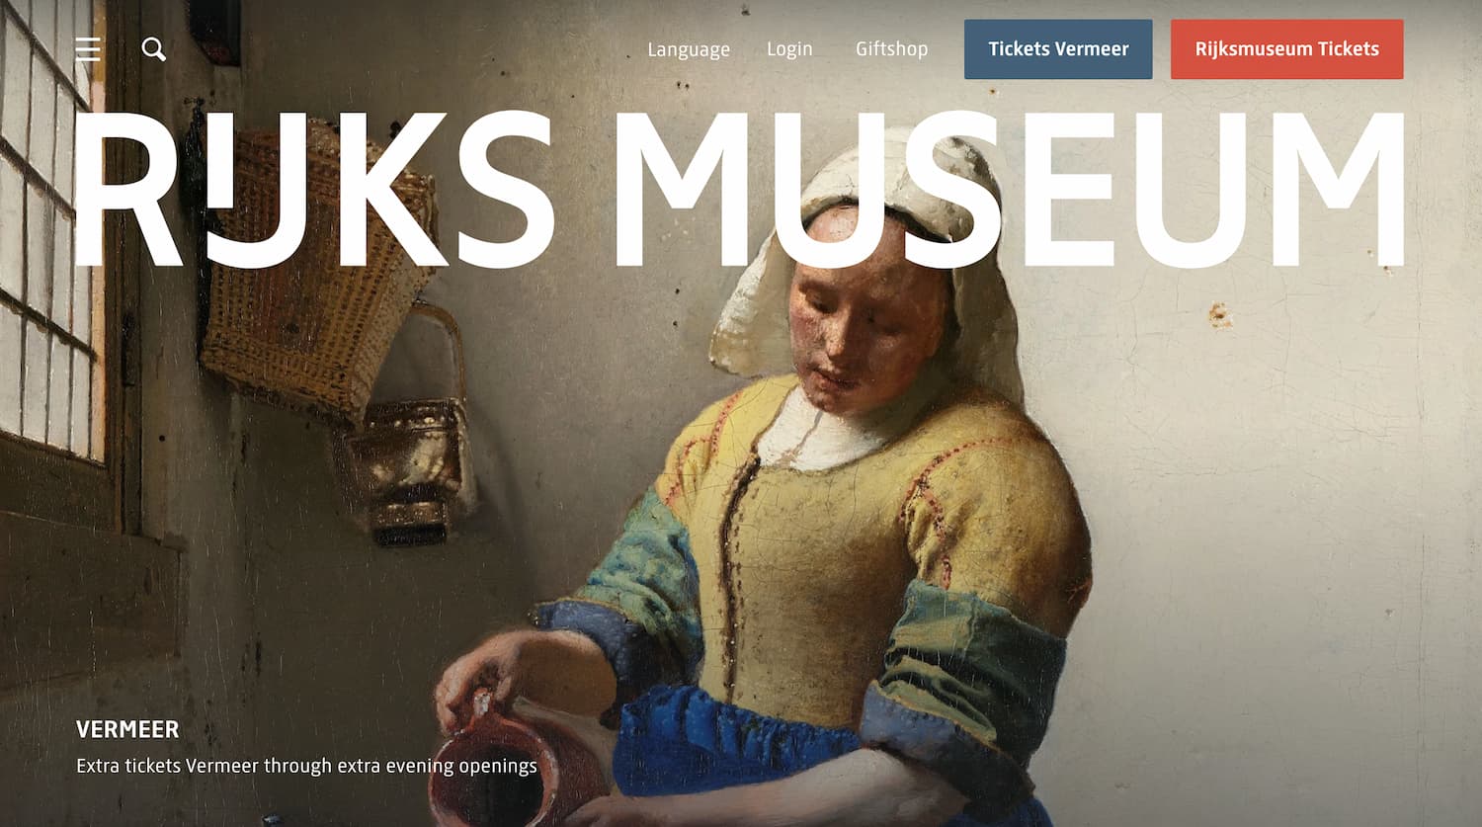
Task: Click the blue Tickets Vermeer button
Action: point(1058,49)
